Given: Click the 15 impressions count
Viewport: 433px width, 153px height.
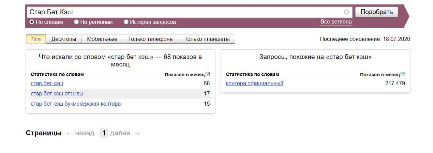Looking at the screenshot, I should coord(207,104).
